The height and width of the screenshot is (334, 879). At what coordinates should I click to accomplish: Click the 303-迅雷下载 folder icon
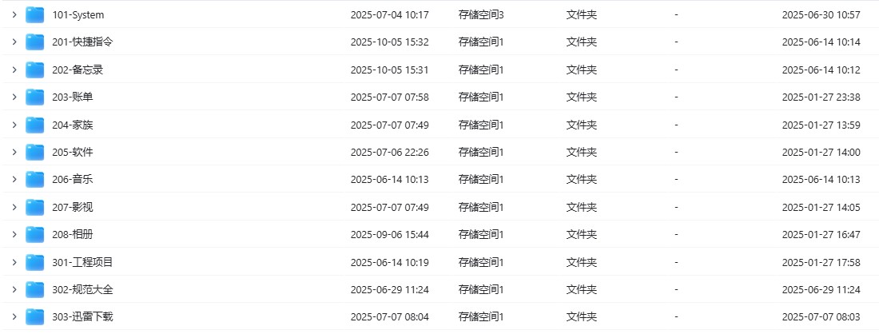(x=34, y=317)
